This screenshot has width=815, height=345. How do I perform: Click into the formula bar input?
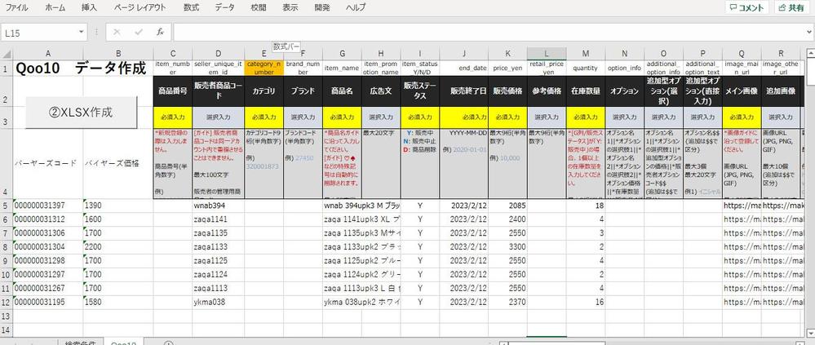[x=489, y=32]
